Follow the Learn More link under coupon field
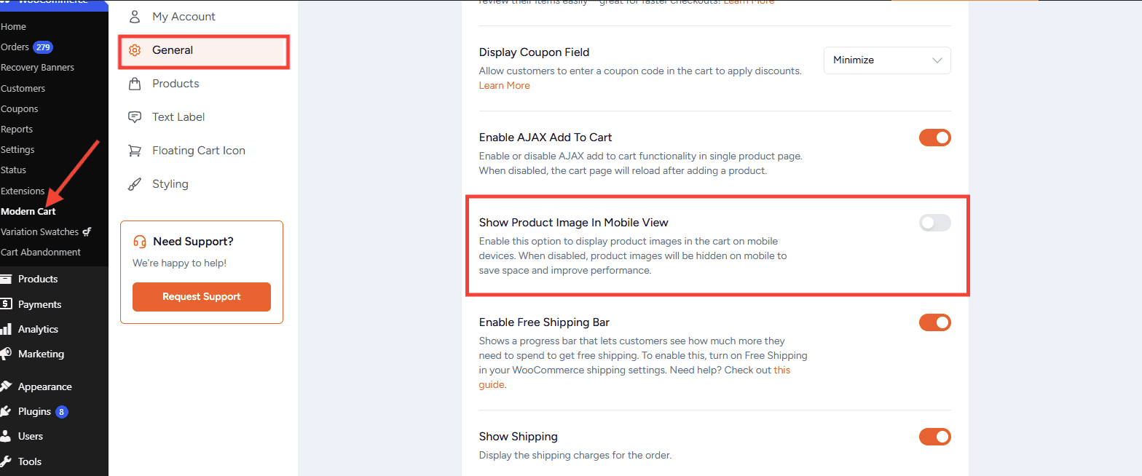 coord(504,85)
